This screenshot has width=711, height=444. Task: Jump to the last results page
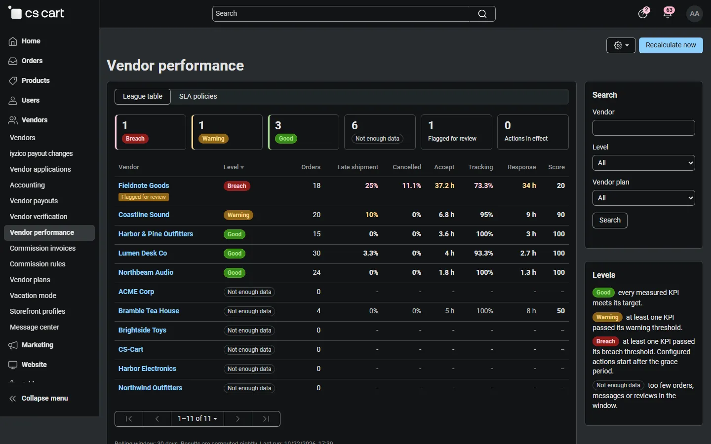[x=266, y=419]
